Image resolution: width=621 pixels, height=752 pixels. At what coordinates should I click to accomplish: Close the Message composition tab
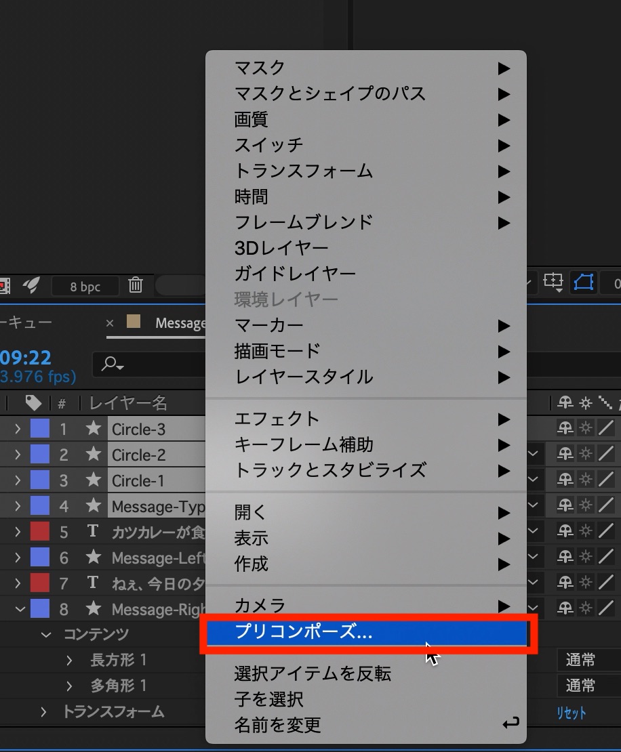[109, 323]
